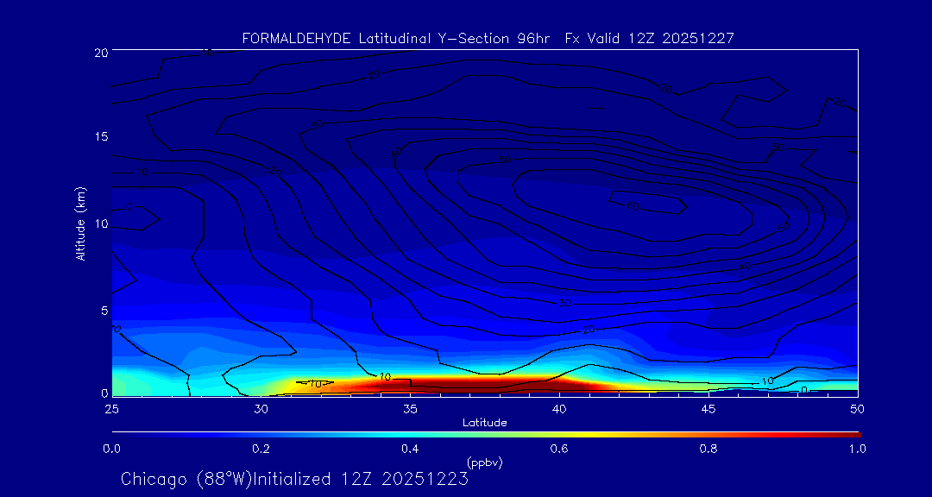Click the colorbar scale label '0.0'
This screenshot has height=497, width=932.
tap(111, 449)
